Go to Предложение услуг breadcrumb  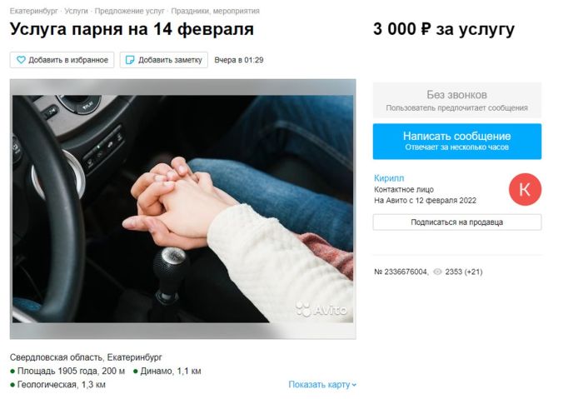[x=129, y=11]
